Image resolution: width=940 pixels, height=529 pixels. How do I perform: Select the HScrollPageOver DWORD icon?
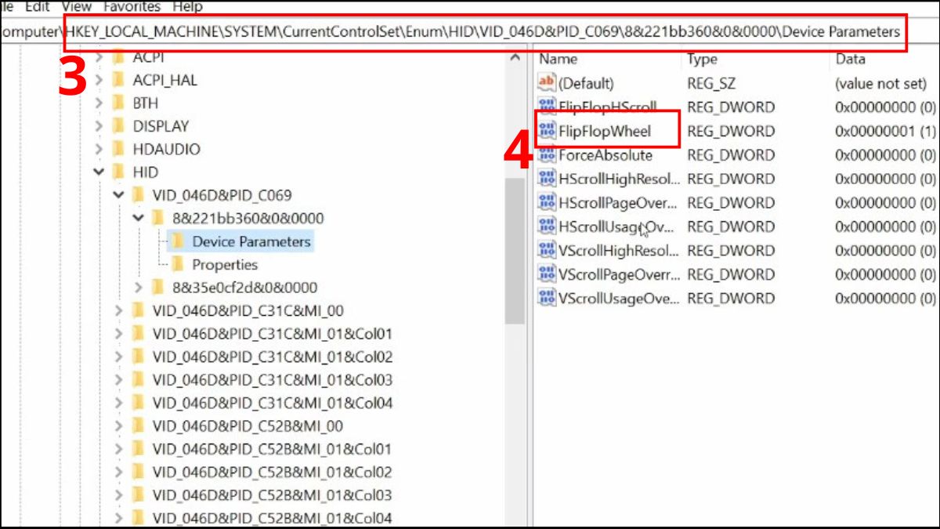click(x=546, y=202)
